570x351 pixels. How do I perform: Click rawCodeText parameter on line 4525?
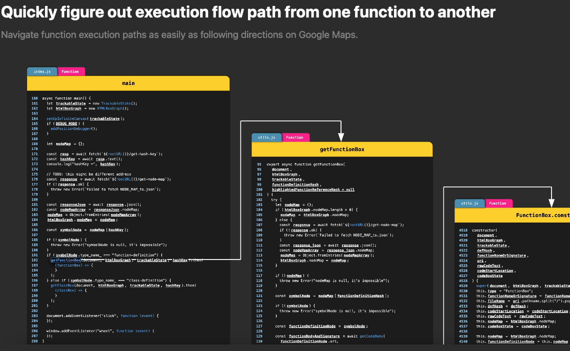point(489,266)
